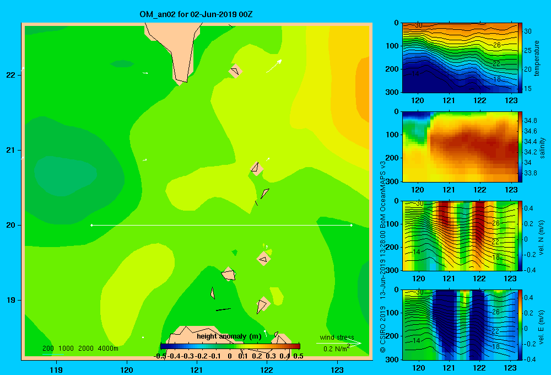Click the '0.4' value on vel. N scale
The image size is (551, 375).
(528, 208)
